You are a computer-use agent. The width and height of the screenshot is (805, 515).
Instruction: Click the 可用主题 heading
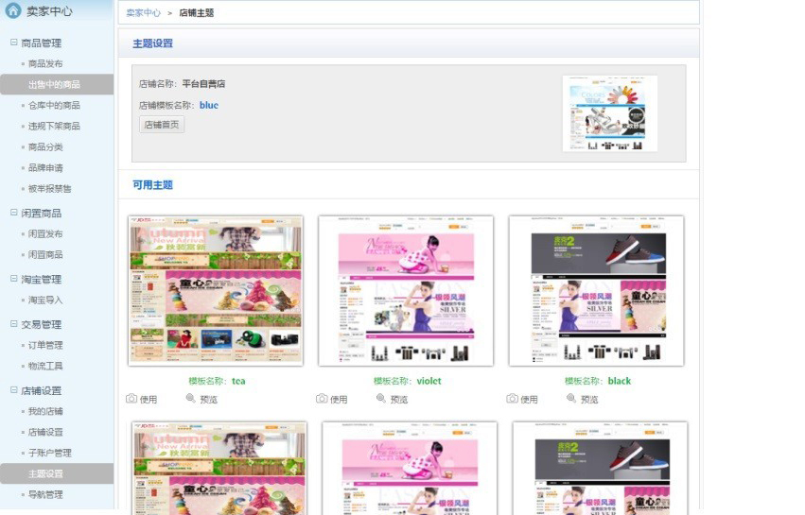click(153, 184)
